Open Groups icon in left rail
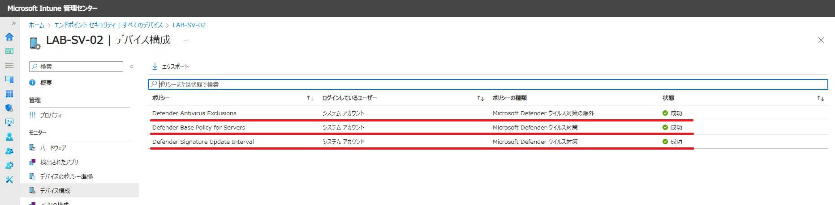Image resolution: width=835 pixels, height=205 pixels. coord(9,151)
